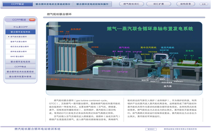The height and width of the screenshot is (132, 211).
Task: Open the 词汇扩展 button
Action: click(159, 4)
